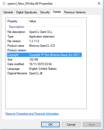The image size is (104, 130).
Task: Select the Details tab
Action: tap(57, 12)
